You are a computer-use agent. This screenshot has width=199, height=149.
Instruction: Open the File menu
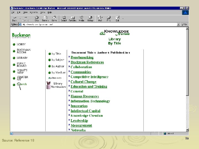[x=13, y=12]
